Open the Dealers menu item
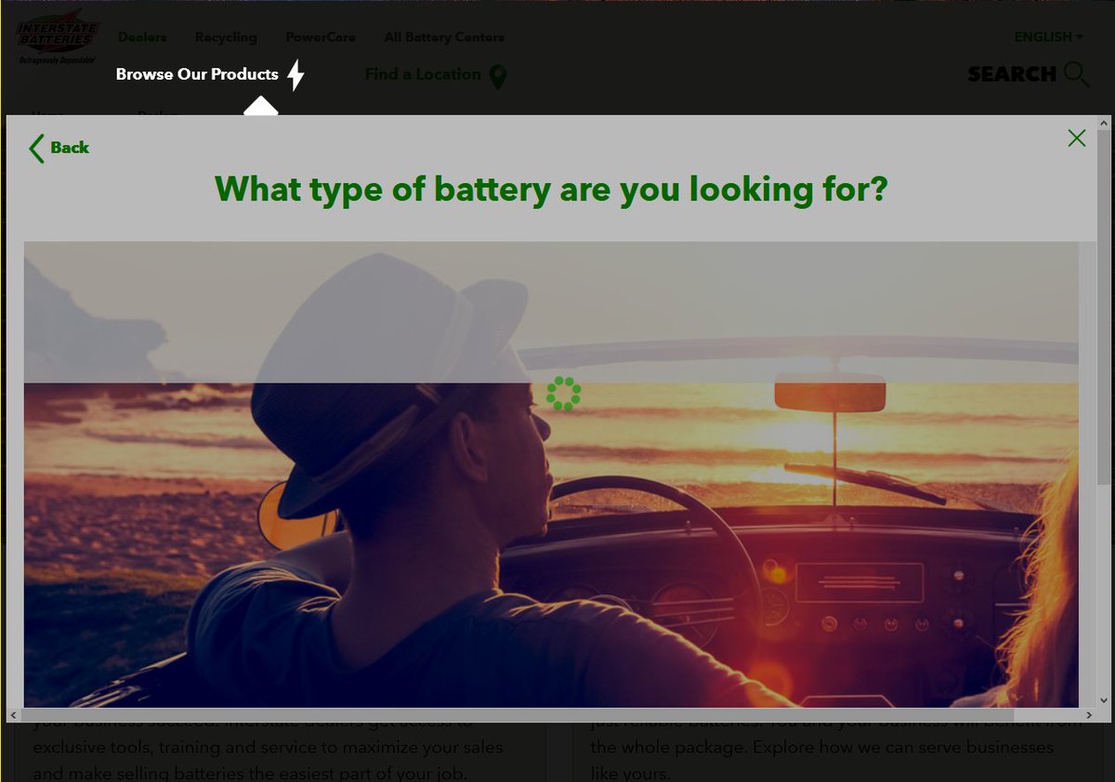1115x782 pixels. (x=142, y=37)
